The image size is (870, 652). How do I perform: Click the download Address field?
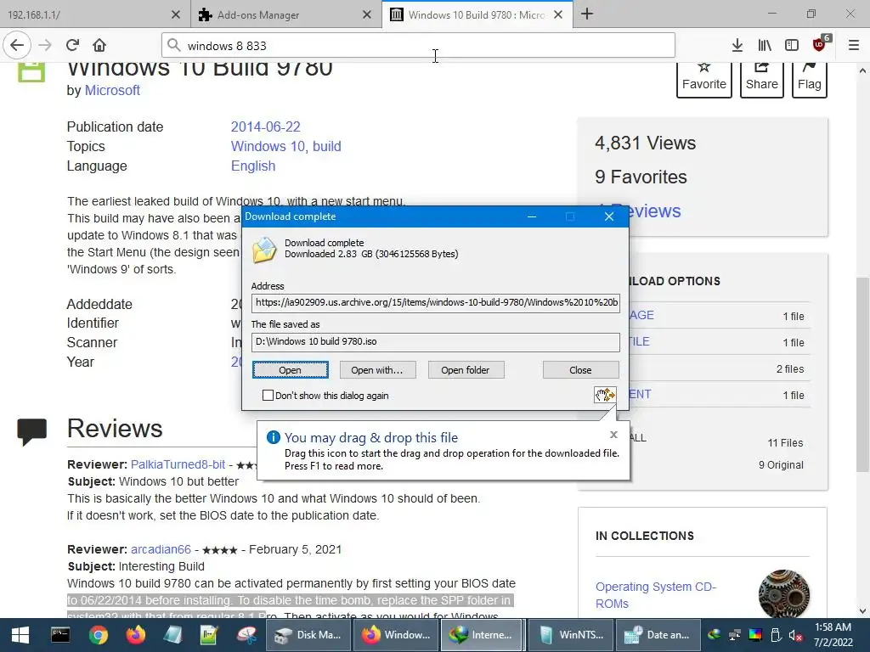point(436,303)
